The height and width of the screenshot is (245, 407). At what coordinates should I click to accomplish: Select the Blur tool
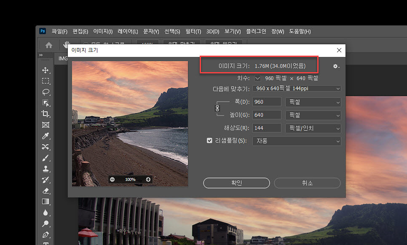46,213
